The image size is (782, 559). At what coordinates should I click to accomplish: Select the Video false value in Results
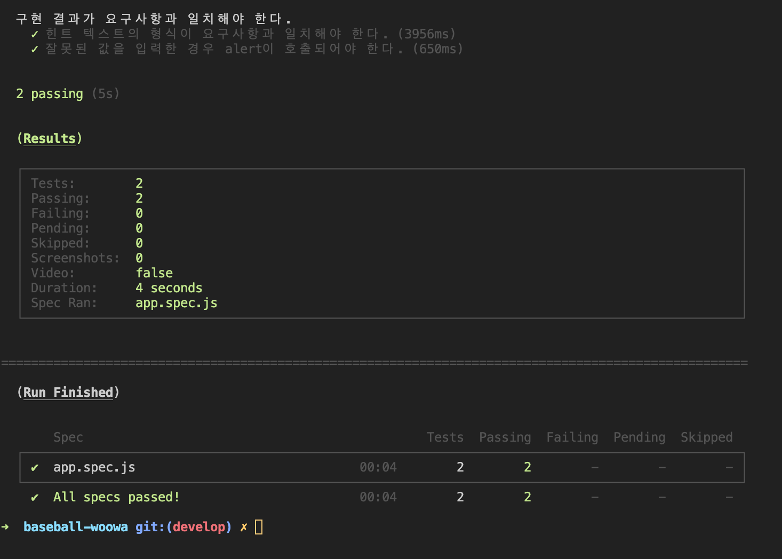tap(154, 273)
